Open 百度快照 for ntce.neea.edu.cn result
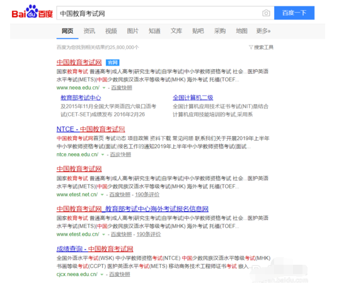Image resolution: width=351 pixels, height=283 pixels. point(120,154)
